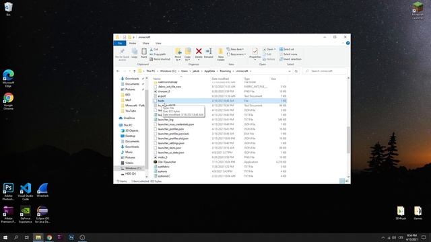
Task: Switch to the Share ribbon tab
Action: pos(145,43)
